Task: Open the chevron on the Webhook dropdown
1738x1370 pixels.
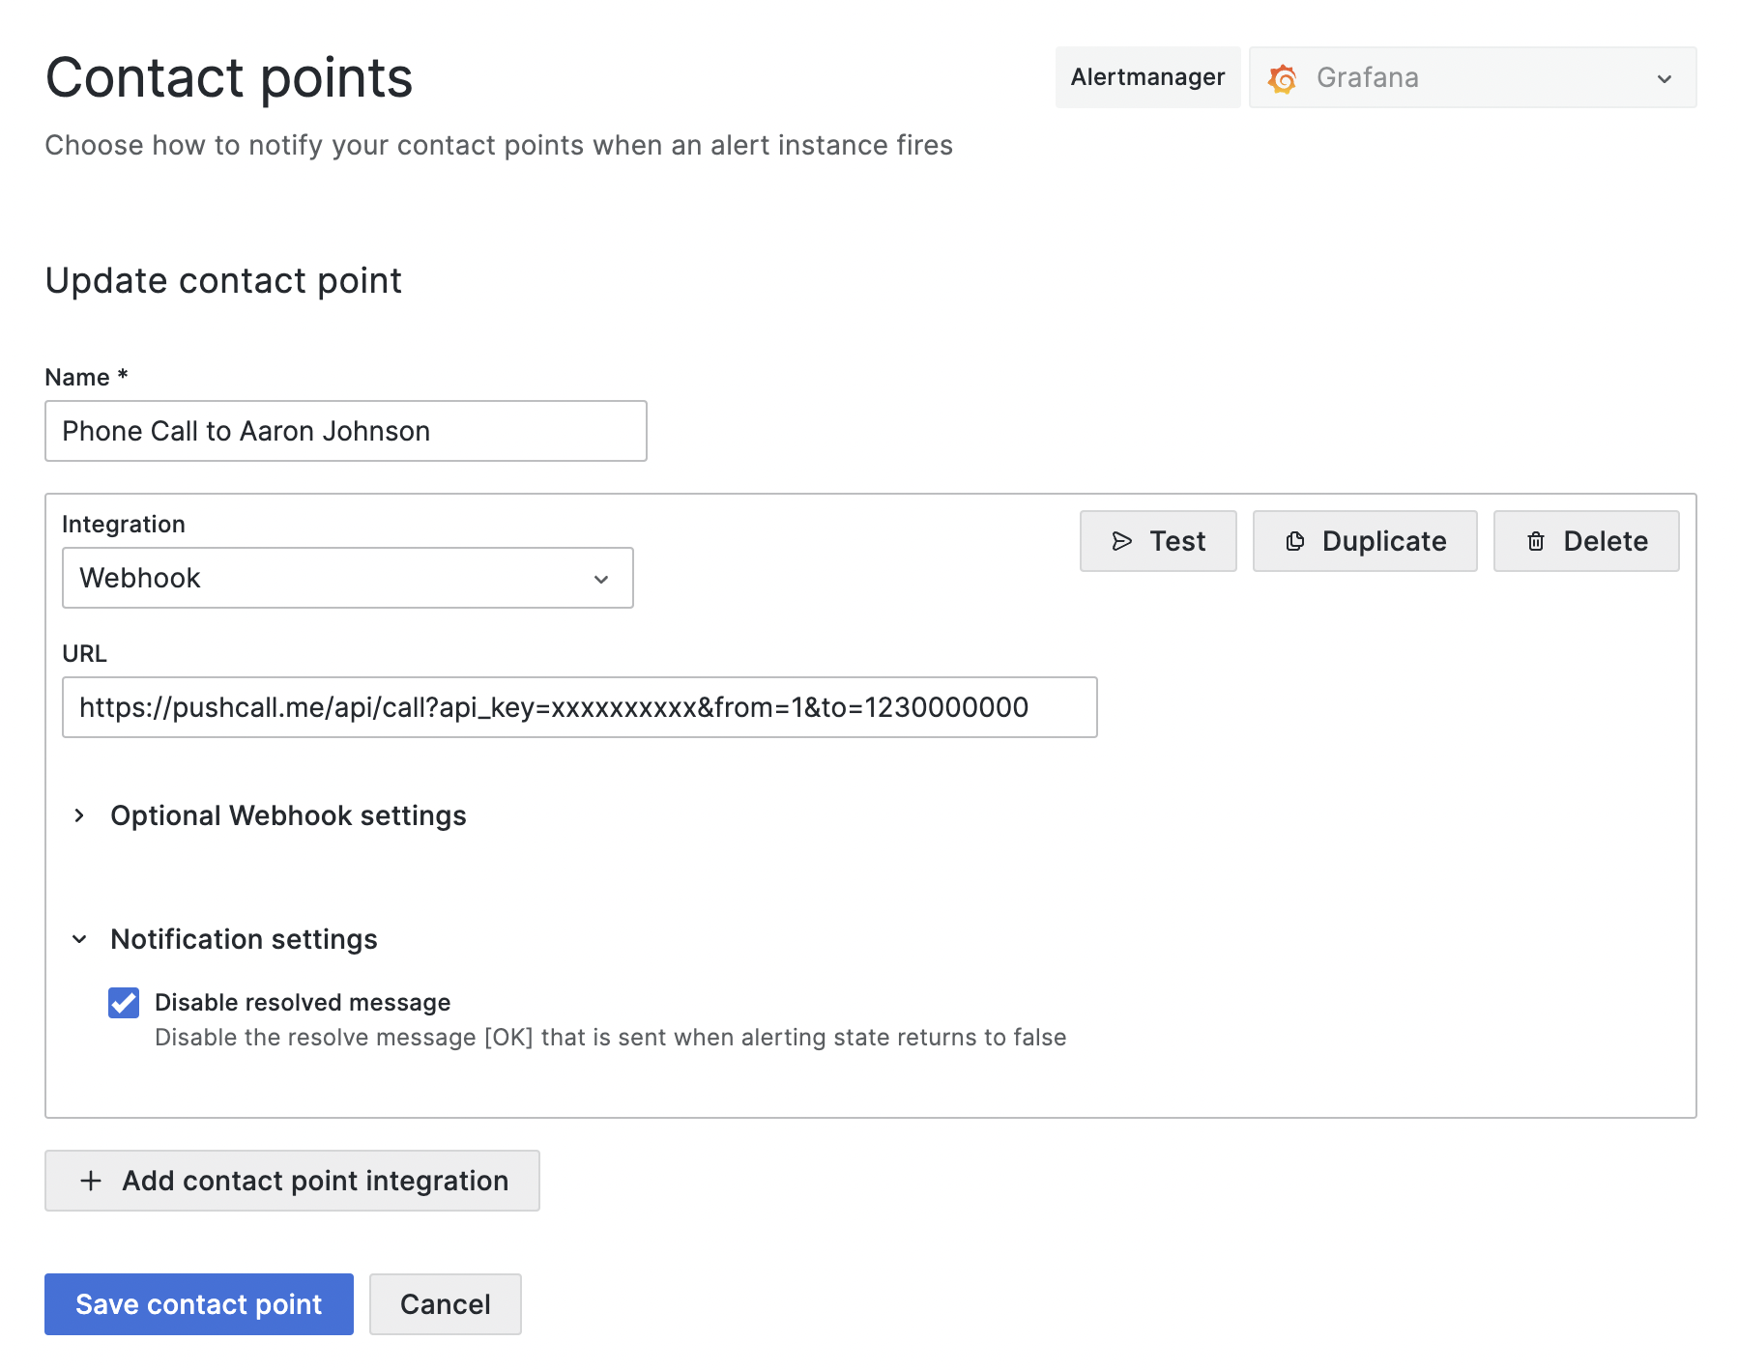Action: [x=601, y=578]
